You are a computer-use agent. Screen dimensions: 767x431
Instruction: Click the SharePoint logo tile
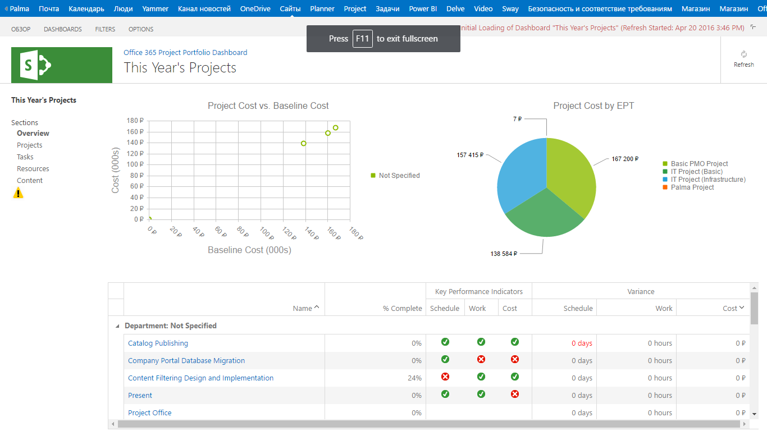[62, 65]
